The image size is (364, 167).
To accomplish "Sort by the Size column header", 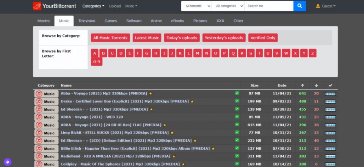I will [254, 85].
